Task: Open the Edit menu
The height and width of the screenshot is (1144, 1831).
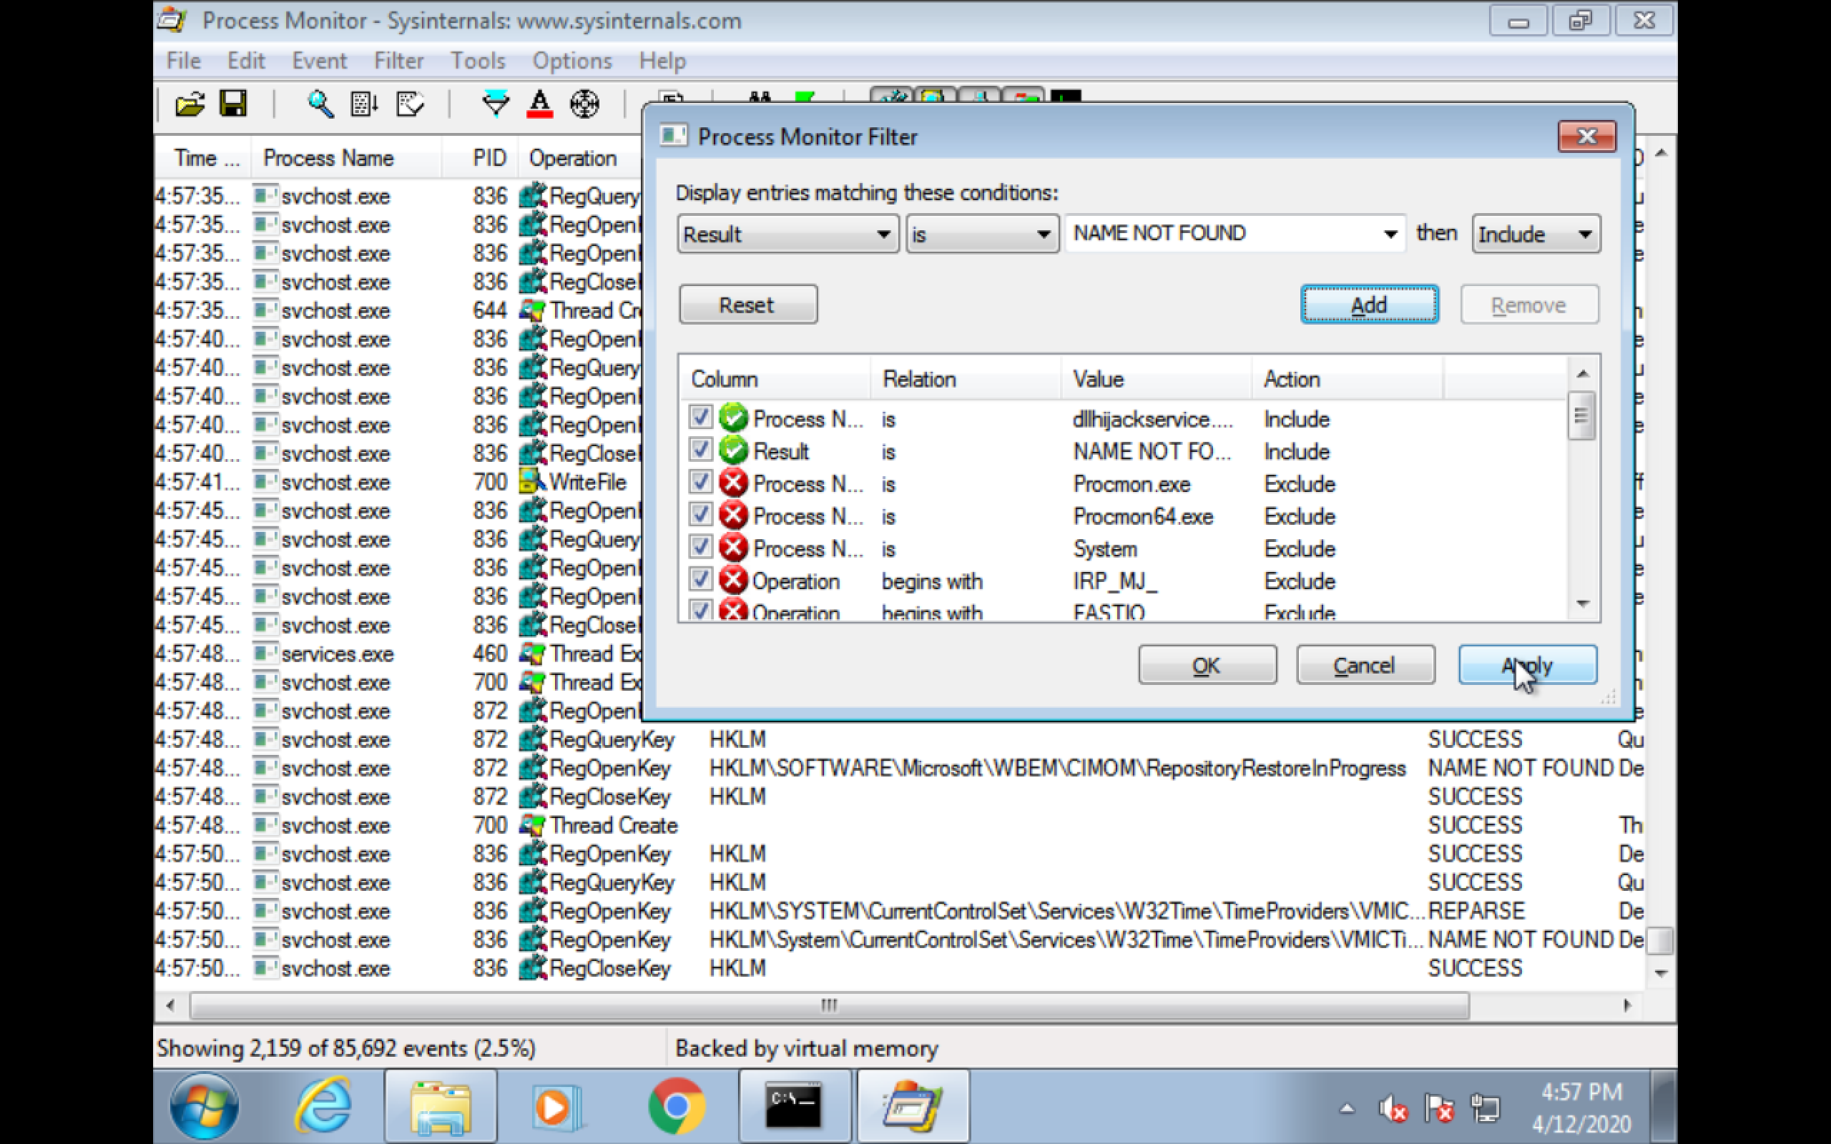Action: click(247, 61)
